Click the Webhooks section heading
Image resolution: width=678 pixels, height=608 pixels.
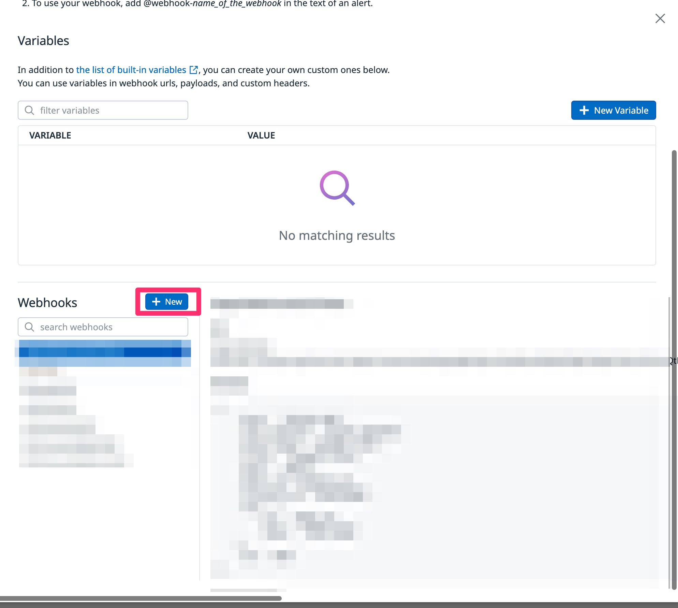[47, 303]
